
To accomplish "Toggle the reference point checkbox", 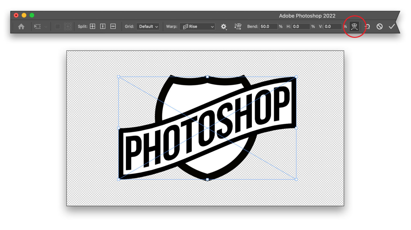I will click(58, 26).
